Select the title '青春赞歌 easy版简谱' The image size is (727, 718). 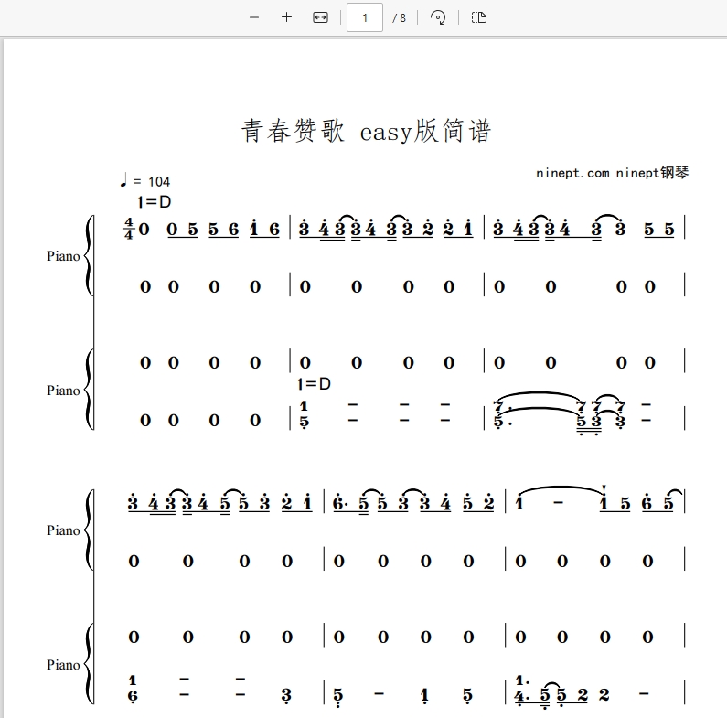[x=366, y=131]
